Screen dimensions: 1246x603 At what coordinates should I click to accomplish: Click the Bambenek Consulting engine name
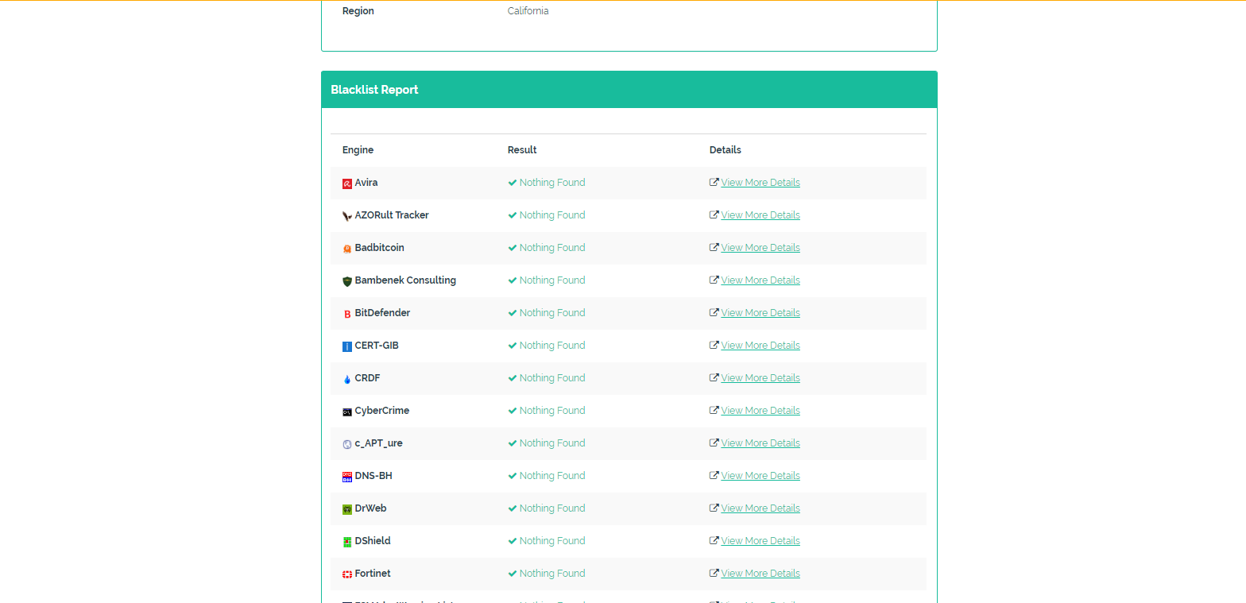tap(405, 280)
